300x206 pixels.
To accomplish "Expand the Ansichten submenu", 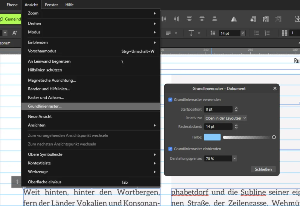I will click(x=91, y=125).
